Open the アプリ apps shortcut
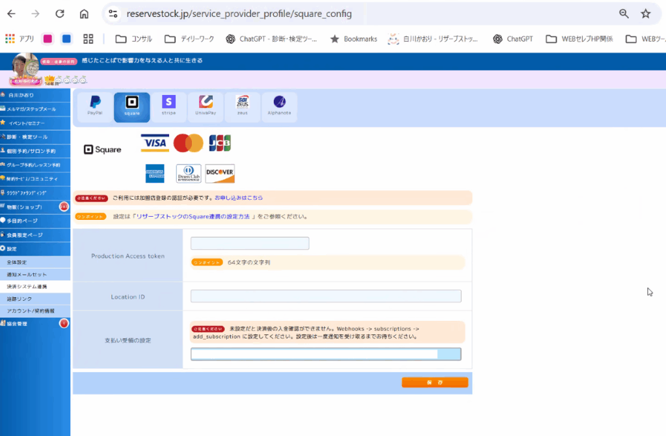666x436 pixels. (x=20, y=38)
